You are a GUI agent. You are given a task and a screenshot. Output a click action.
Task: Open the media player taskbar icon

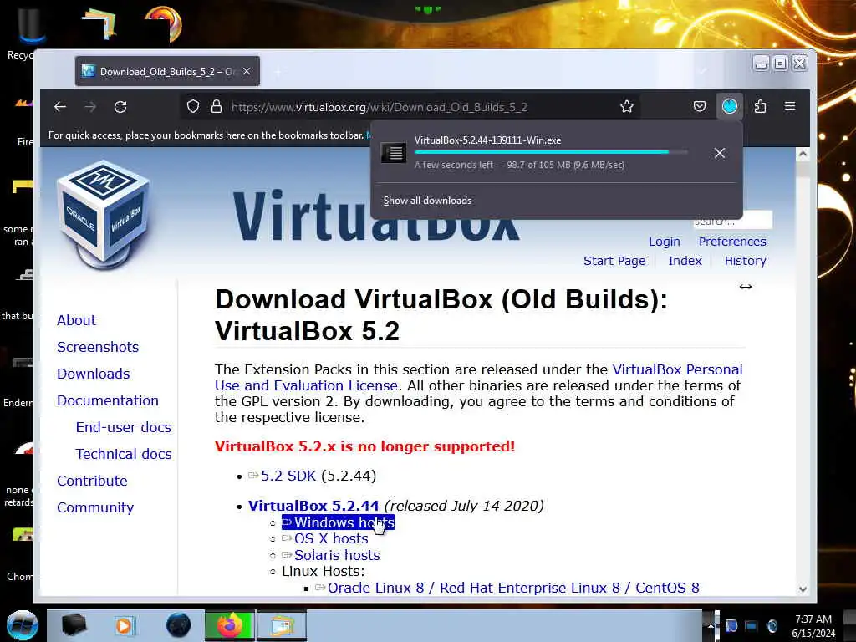coord(124,625)
